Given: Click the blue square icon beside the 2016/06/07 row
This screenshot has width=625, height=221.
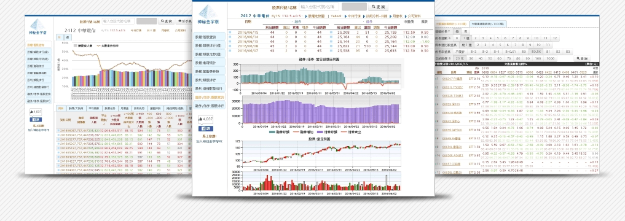Looking at the screenshot, I should tap(230, 50).
